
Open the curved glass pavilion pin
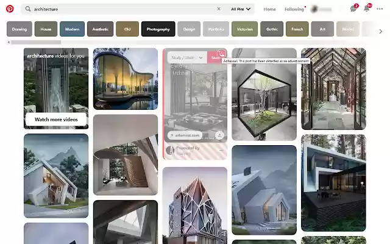tap(126, 79)
